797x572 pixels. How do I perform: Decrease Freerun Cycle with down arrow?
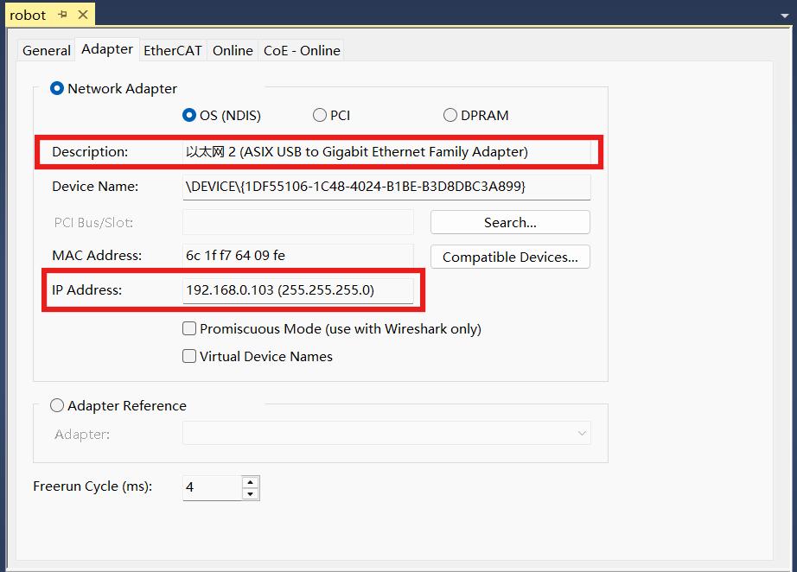point(250,494)
